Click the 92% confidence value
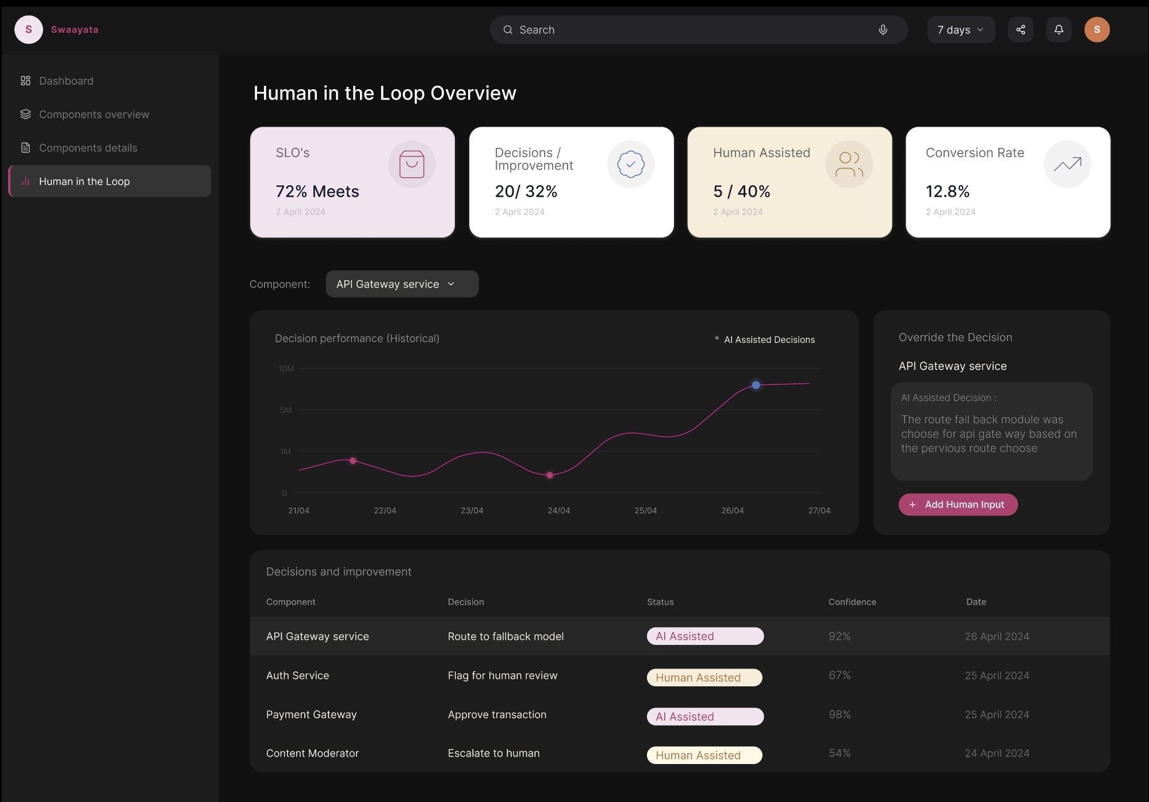 point(839,636)
